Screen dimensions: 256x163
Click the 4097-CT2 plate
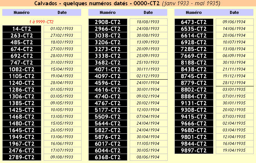click(108, 76)
